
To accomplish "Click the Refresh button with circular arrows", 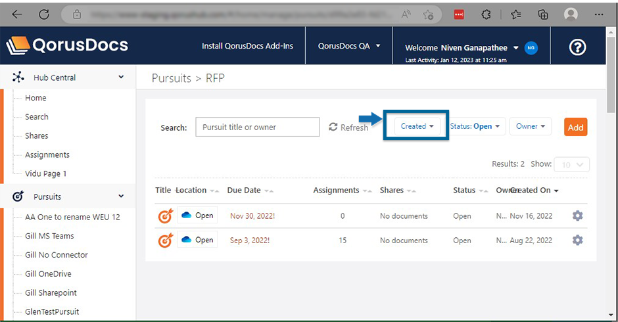I will pos(348,127).
